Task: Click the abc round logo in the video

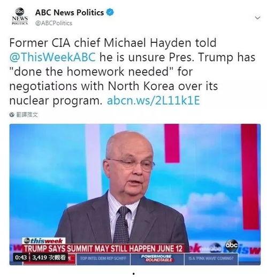Action: point(232,245)
